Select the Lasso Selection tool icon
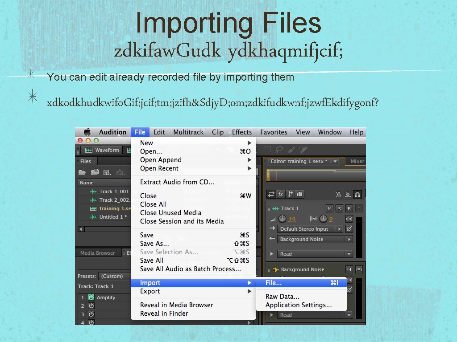The height and width of the screenshot is (342, 457). [279, 150]
